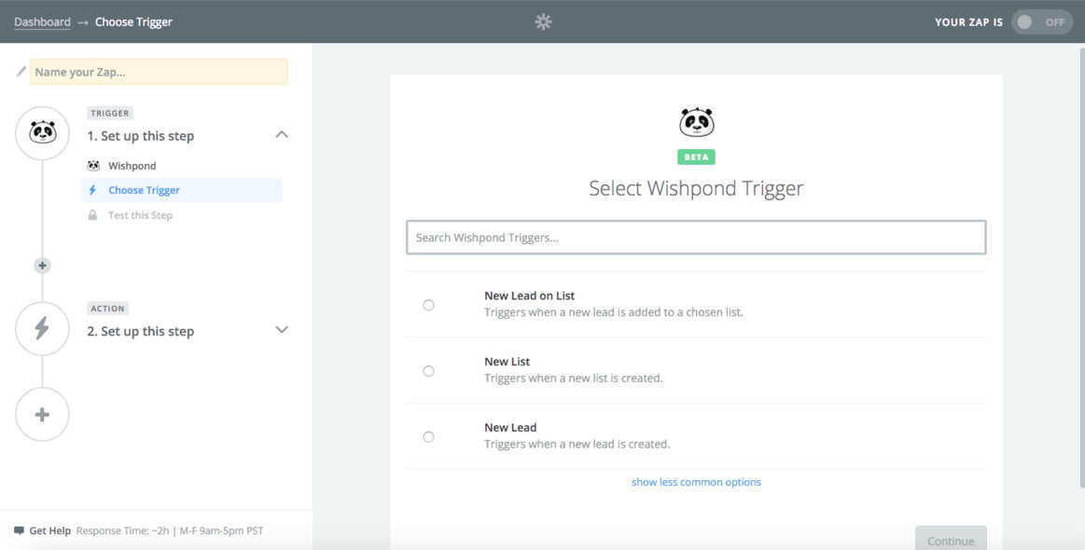The height and width of the screenshot is (550, 1085).
Task: Click 'Triggers when a new list is created.' text
Action: [x=574, y=378]
